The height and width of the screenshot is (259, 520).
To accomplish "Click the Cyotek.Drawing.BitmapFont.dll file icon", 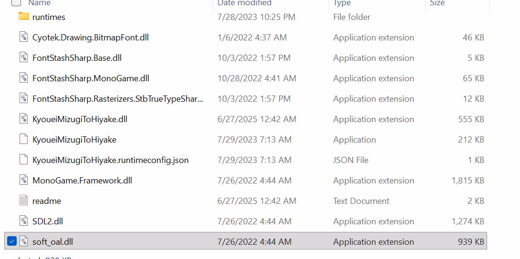I will click(x=23, y=37).
